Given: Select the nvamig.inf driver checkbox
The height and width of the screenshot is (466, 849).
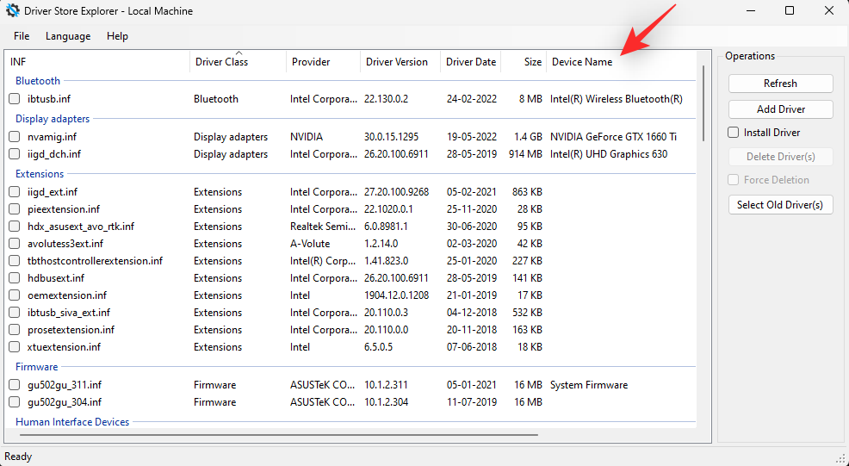Looking at the screenshot, I should pyautogui.click(x=15, y=137).
